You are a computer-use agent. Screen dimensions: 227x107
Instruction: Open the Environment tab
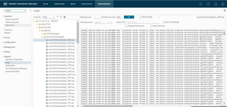point(87,4)
